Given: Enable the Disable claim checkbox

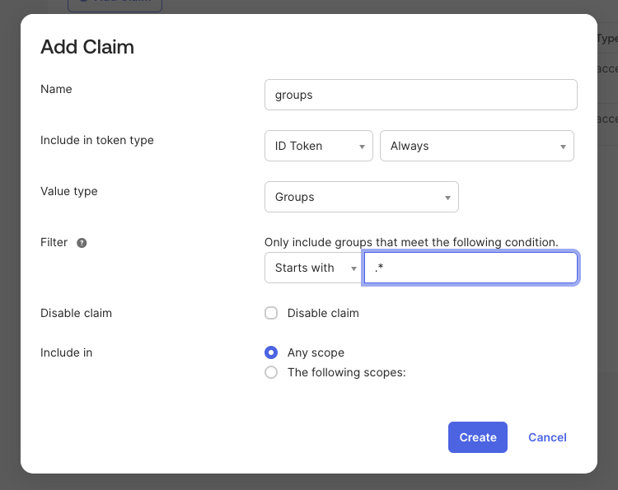Looking at the screenshot, I should [271, 313].
